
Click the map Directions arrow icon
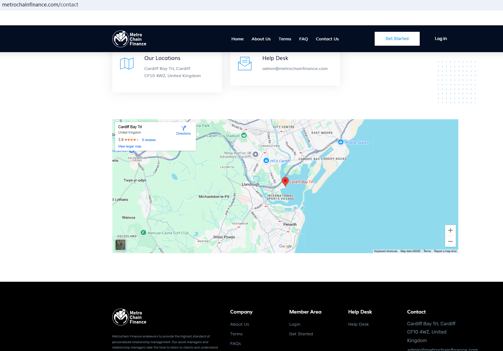[x=183, y=128]
